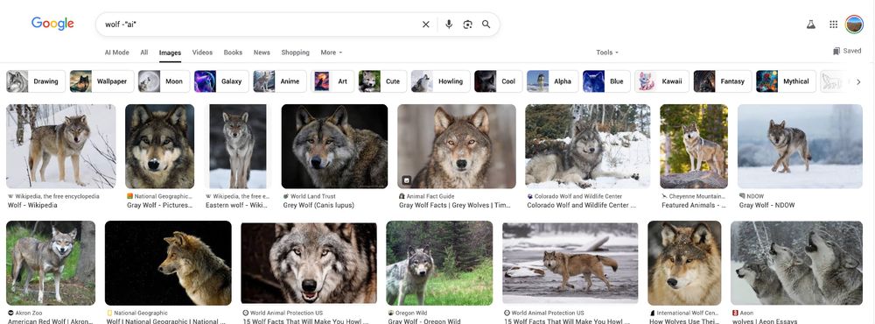The height and width of the screenshot is (324, 875).
Task: Select the Images tab
Action: 171,53
